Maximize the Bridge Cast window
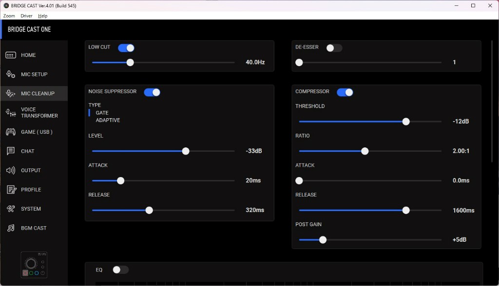 coord(473,6)
